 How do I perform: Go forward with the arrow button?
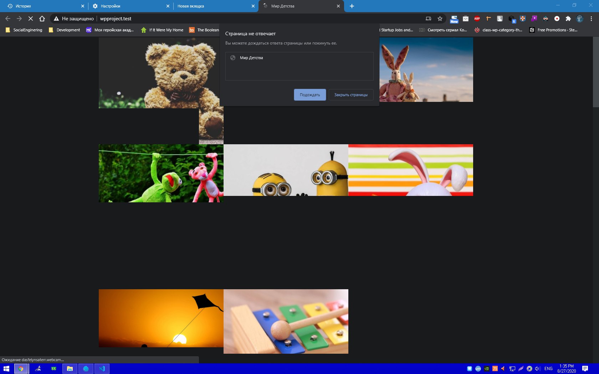[19, 19]
